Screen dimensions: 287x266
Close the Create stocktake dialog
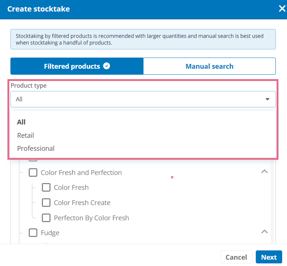pyautogui.click(x=282, y=9)
